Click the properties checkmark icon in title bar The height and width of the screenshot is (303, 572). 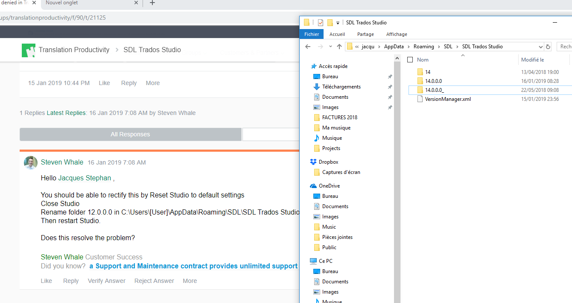320,23
